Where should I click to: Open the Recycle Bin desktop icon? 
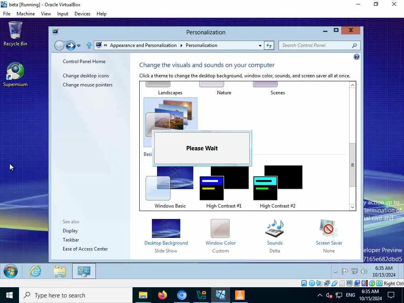click(x=15, y=34)
